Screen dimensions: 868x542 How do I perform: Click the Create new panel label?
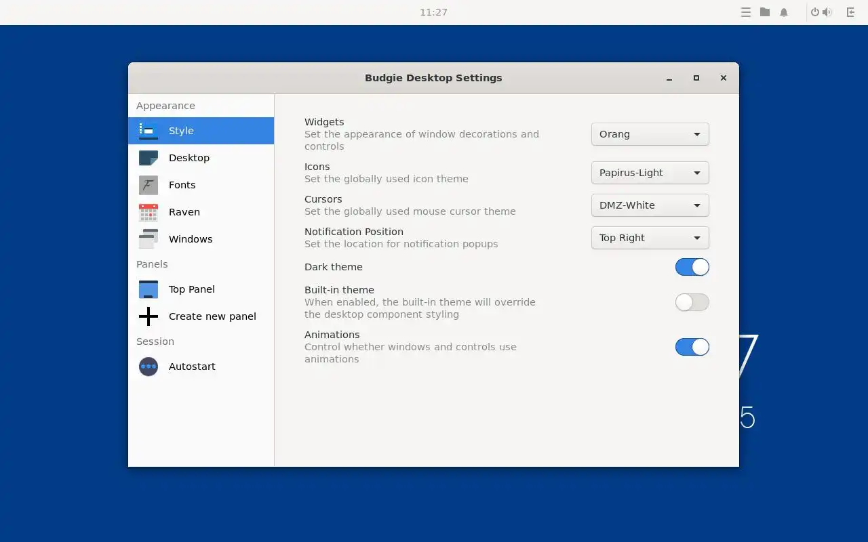pyautogui.click(x=212, y=316)
